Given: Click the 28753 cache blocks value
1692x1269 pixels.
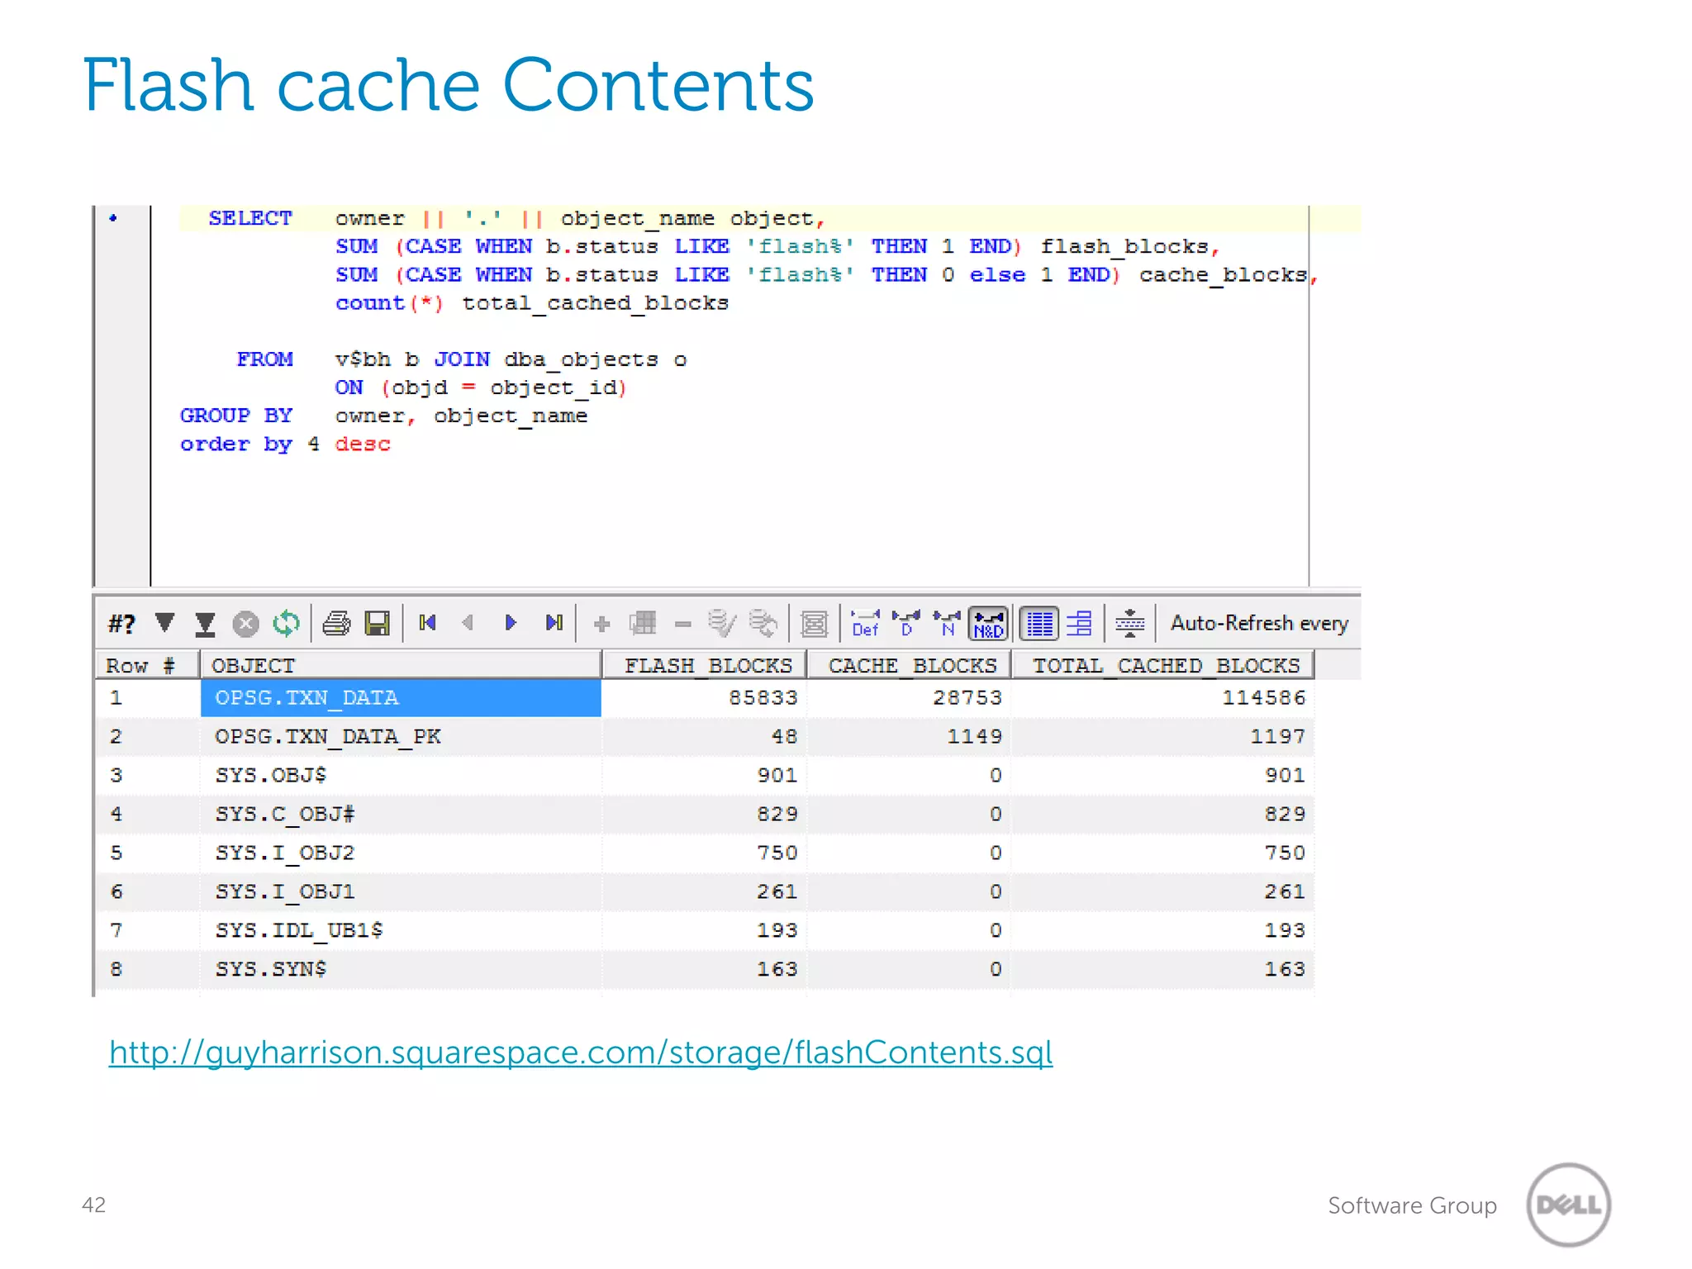Looking at the screenshot, I should [x=967, y=698].
